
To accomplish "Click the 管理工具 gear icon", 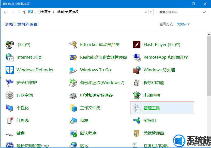I will (x=137, y=108).
